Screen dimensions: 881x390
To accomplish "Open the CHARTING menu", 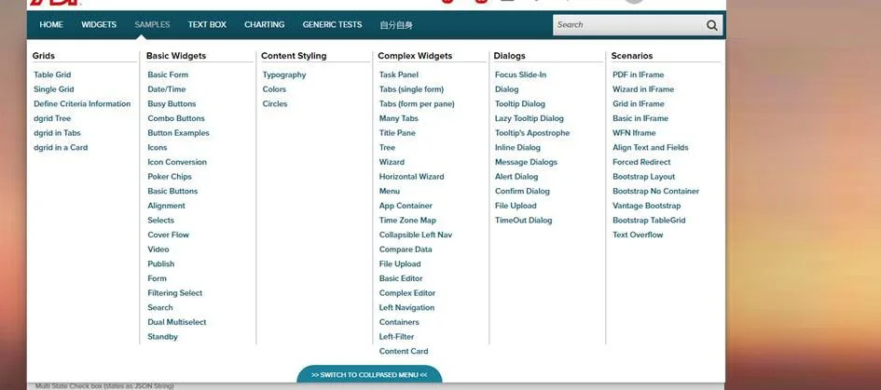I will [x=264, y=25].
